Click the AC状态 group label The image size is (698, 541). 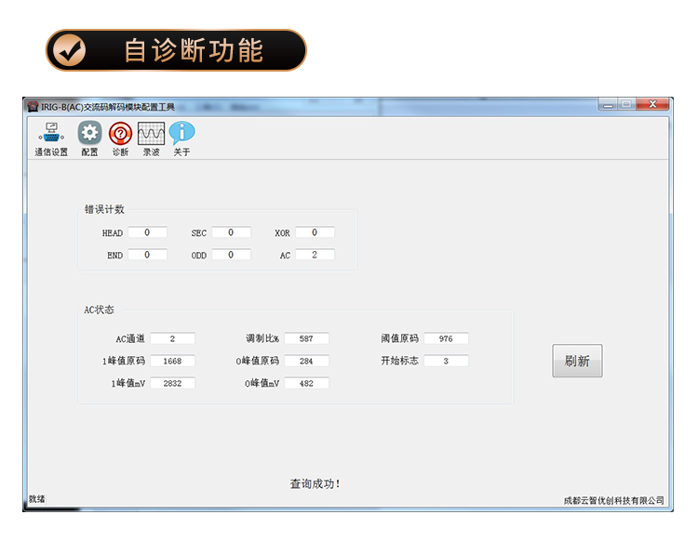coord(100,310)
